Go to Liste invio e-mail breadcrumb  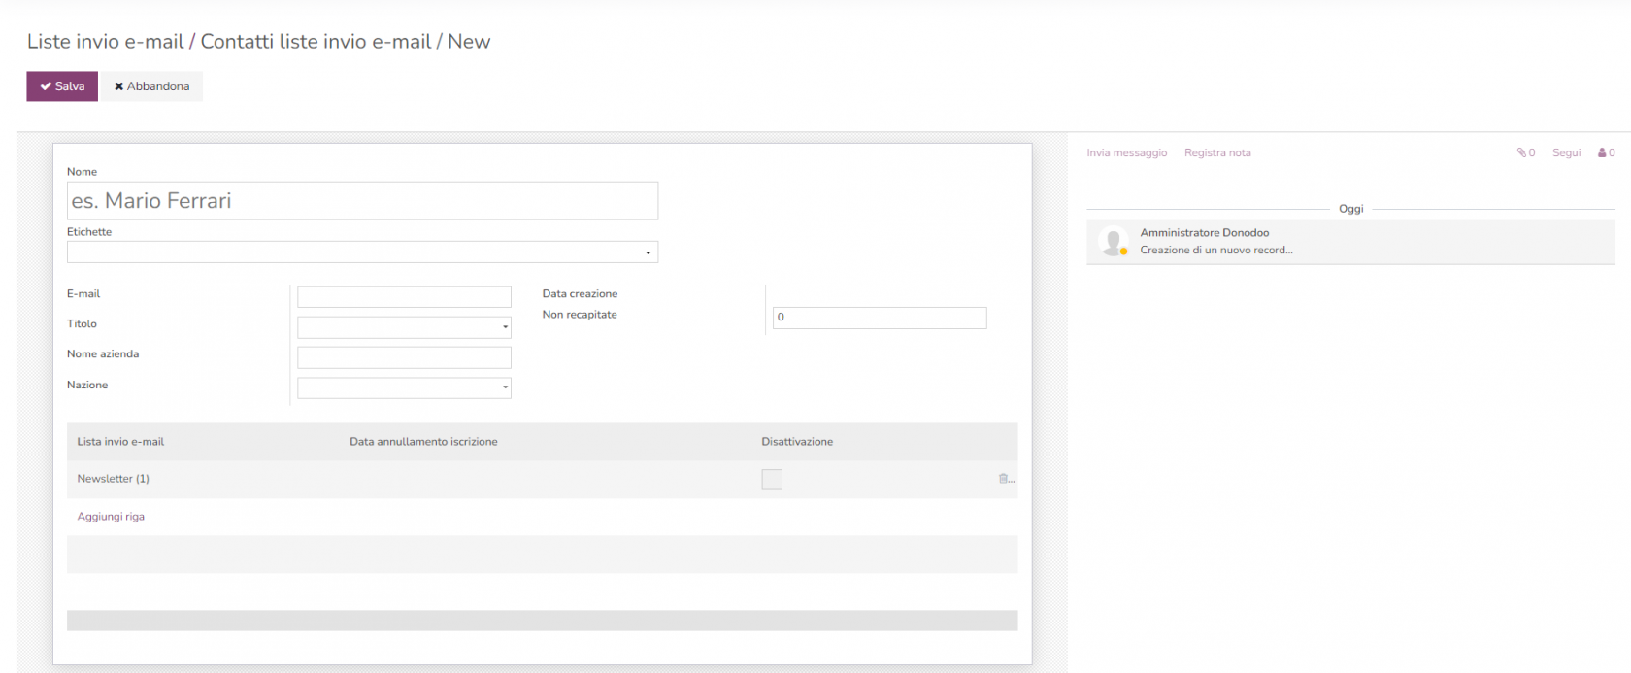105,42
